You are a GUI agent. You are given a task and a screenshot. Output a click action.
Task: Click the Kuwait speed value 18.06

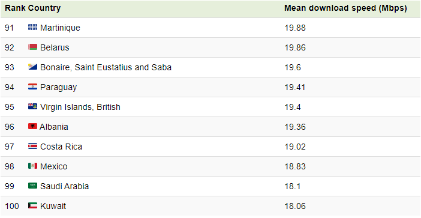(295, 206)
